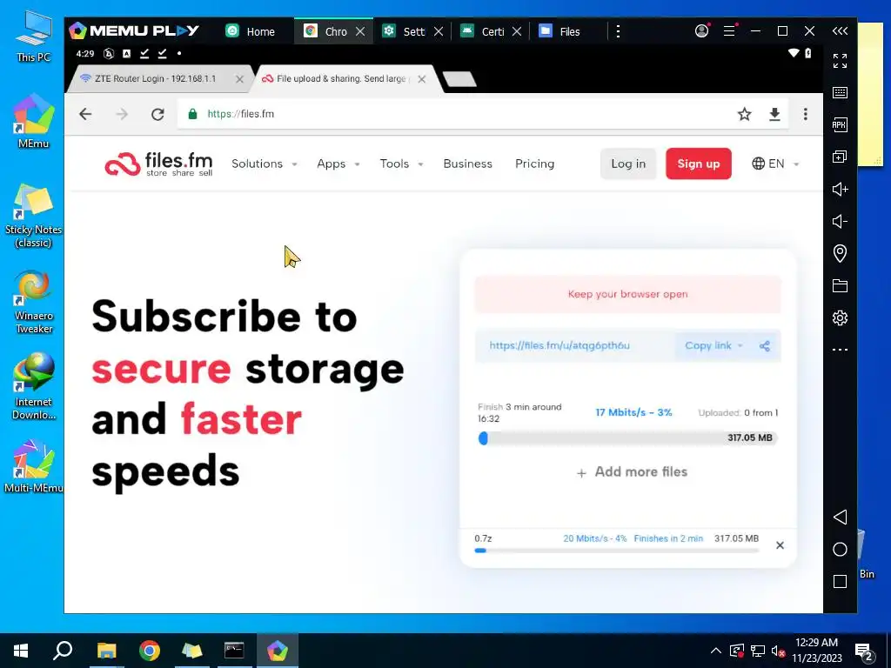
Task: Open the MEmu keyboard mapping icon
Action: pyautogui.click(x=840, y=92)
